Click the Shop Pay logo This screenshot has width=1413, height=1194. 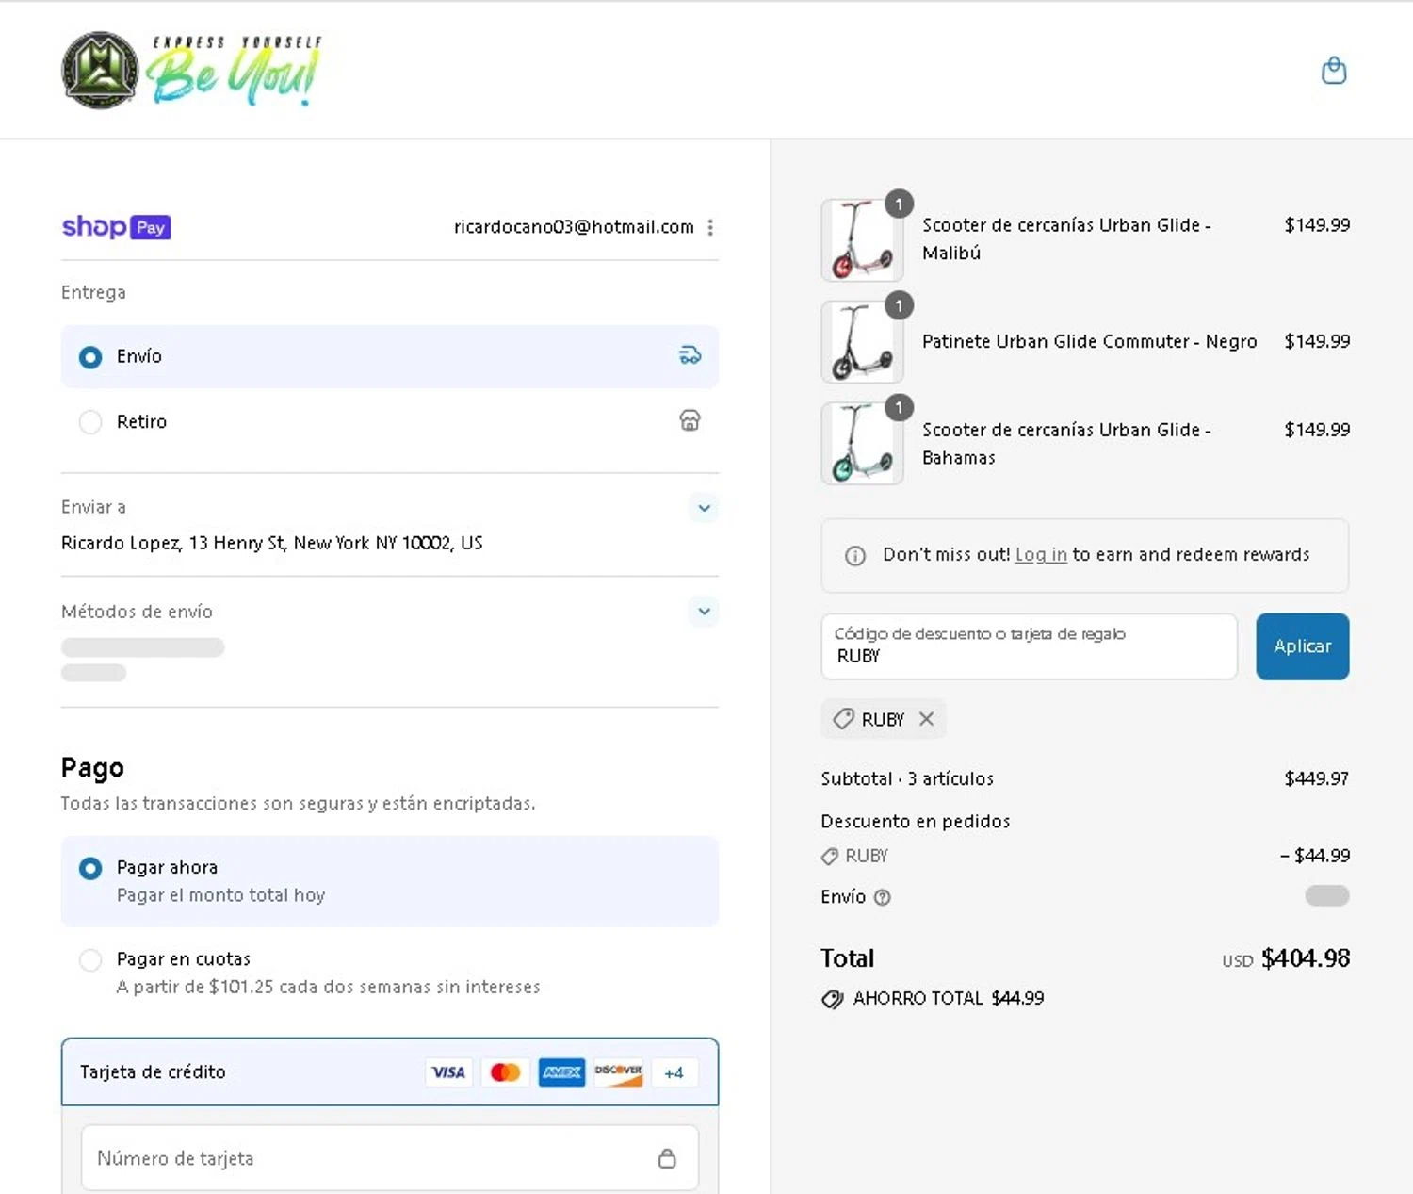click(116, 227)
